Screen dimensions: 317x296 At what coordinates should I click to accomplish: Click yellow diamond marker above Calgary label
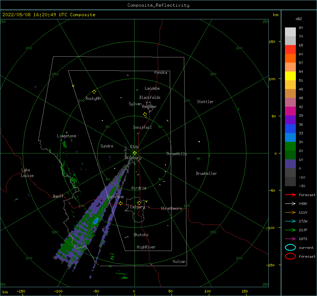139,203
